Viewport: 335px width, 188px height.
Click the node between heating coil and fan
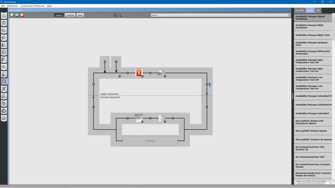pyautogui.click(x=150, y=73)
